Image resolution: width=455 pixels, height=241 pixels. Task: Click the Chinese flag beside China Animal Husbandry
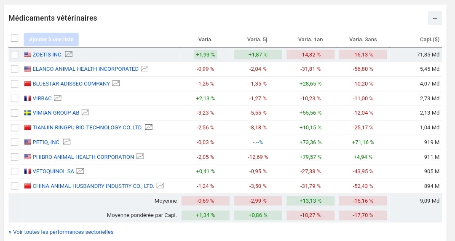tap(27, 186)
